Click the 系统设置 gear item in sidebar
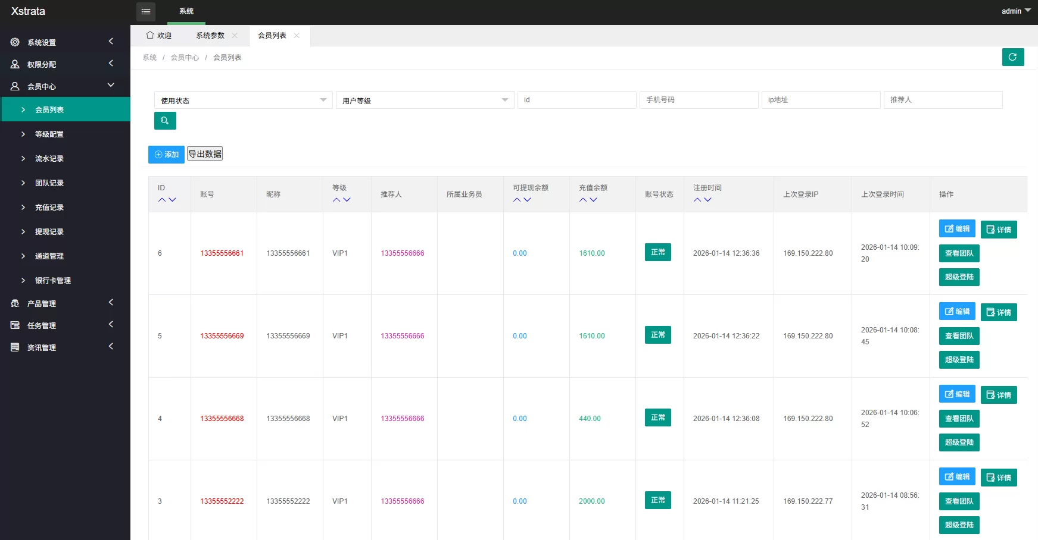Image resolution: width=1038 pixels, height=540 pixels. pyautogui.click(x=42, y=42)
